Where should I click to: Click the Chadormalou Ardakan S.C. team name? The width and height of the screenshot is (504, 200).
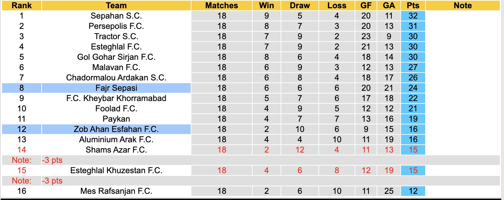[x=116, y=78]
